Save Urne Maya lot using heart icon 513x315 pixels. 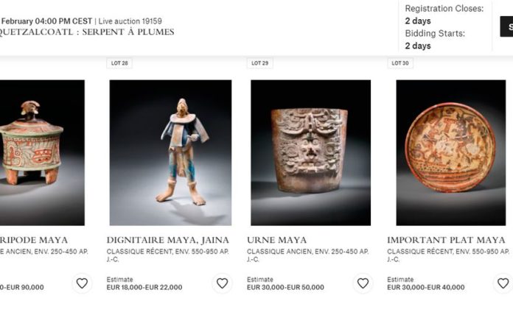click(363, 283)
